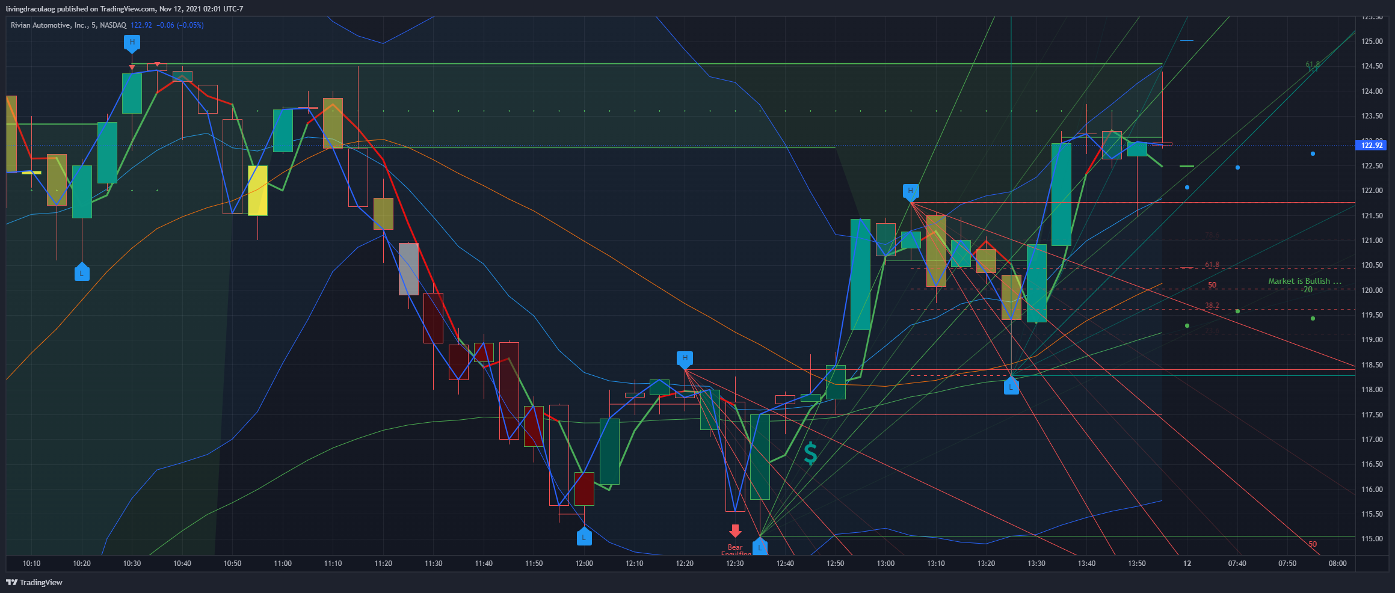The image size is (1395, 593).
Task: Select the bright yellow candle near 10:55
Action: tap(257, 190)
